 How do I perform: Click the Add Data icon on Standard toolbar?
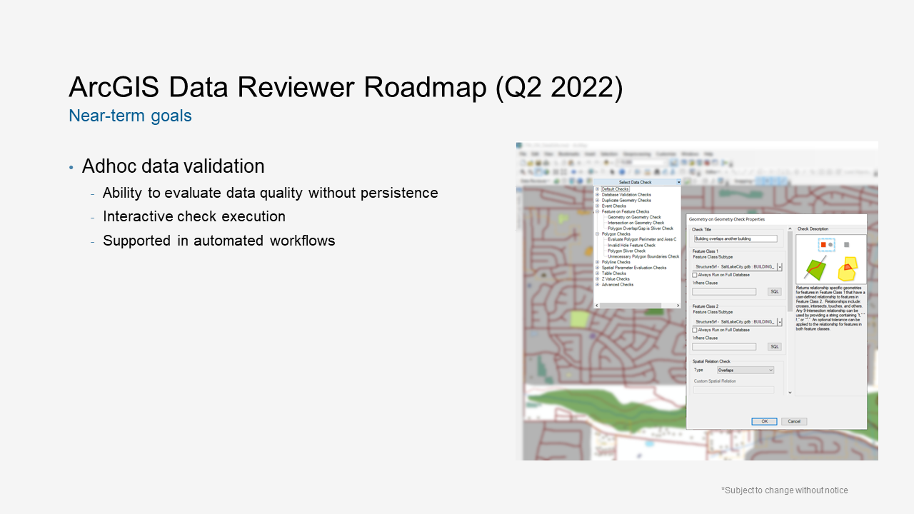606,162
